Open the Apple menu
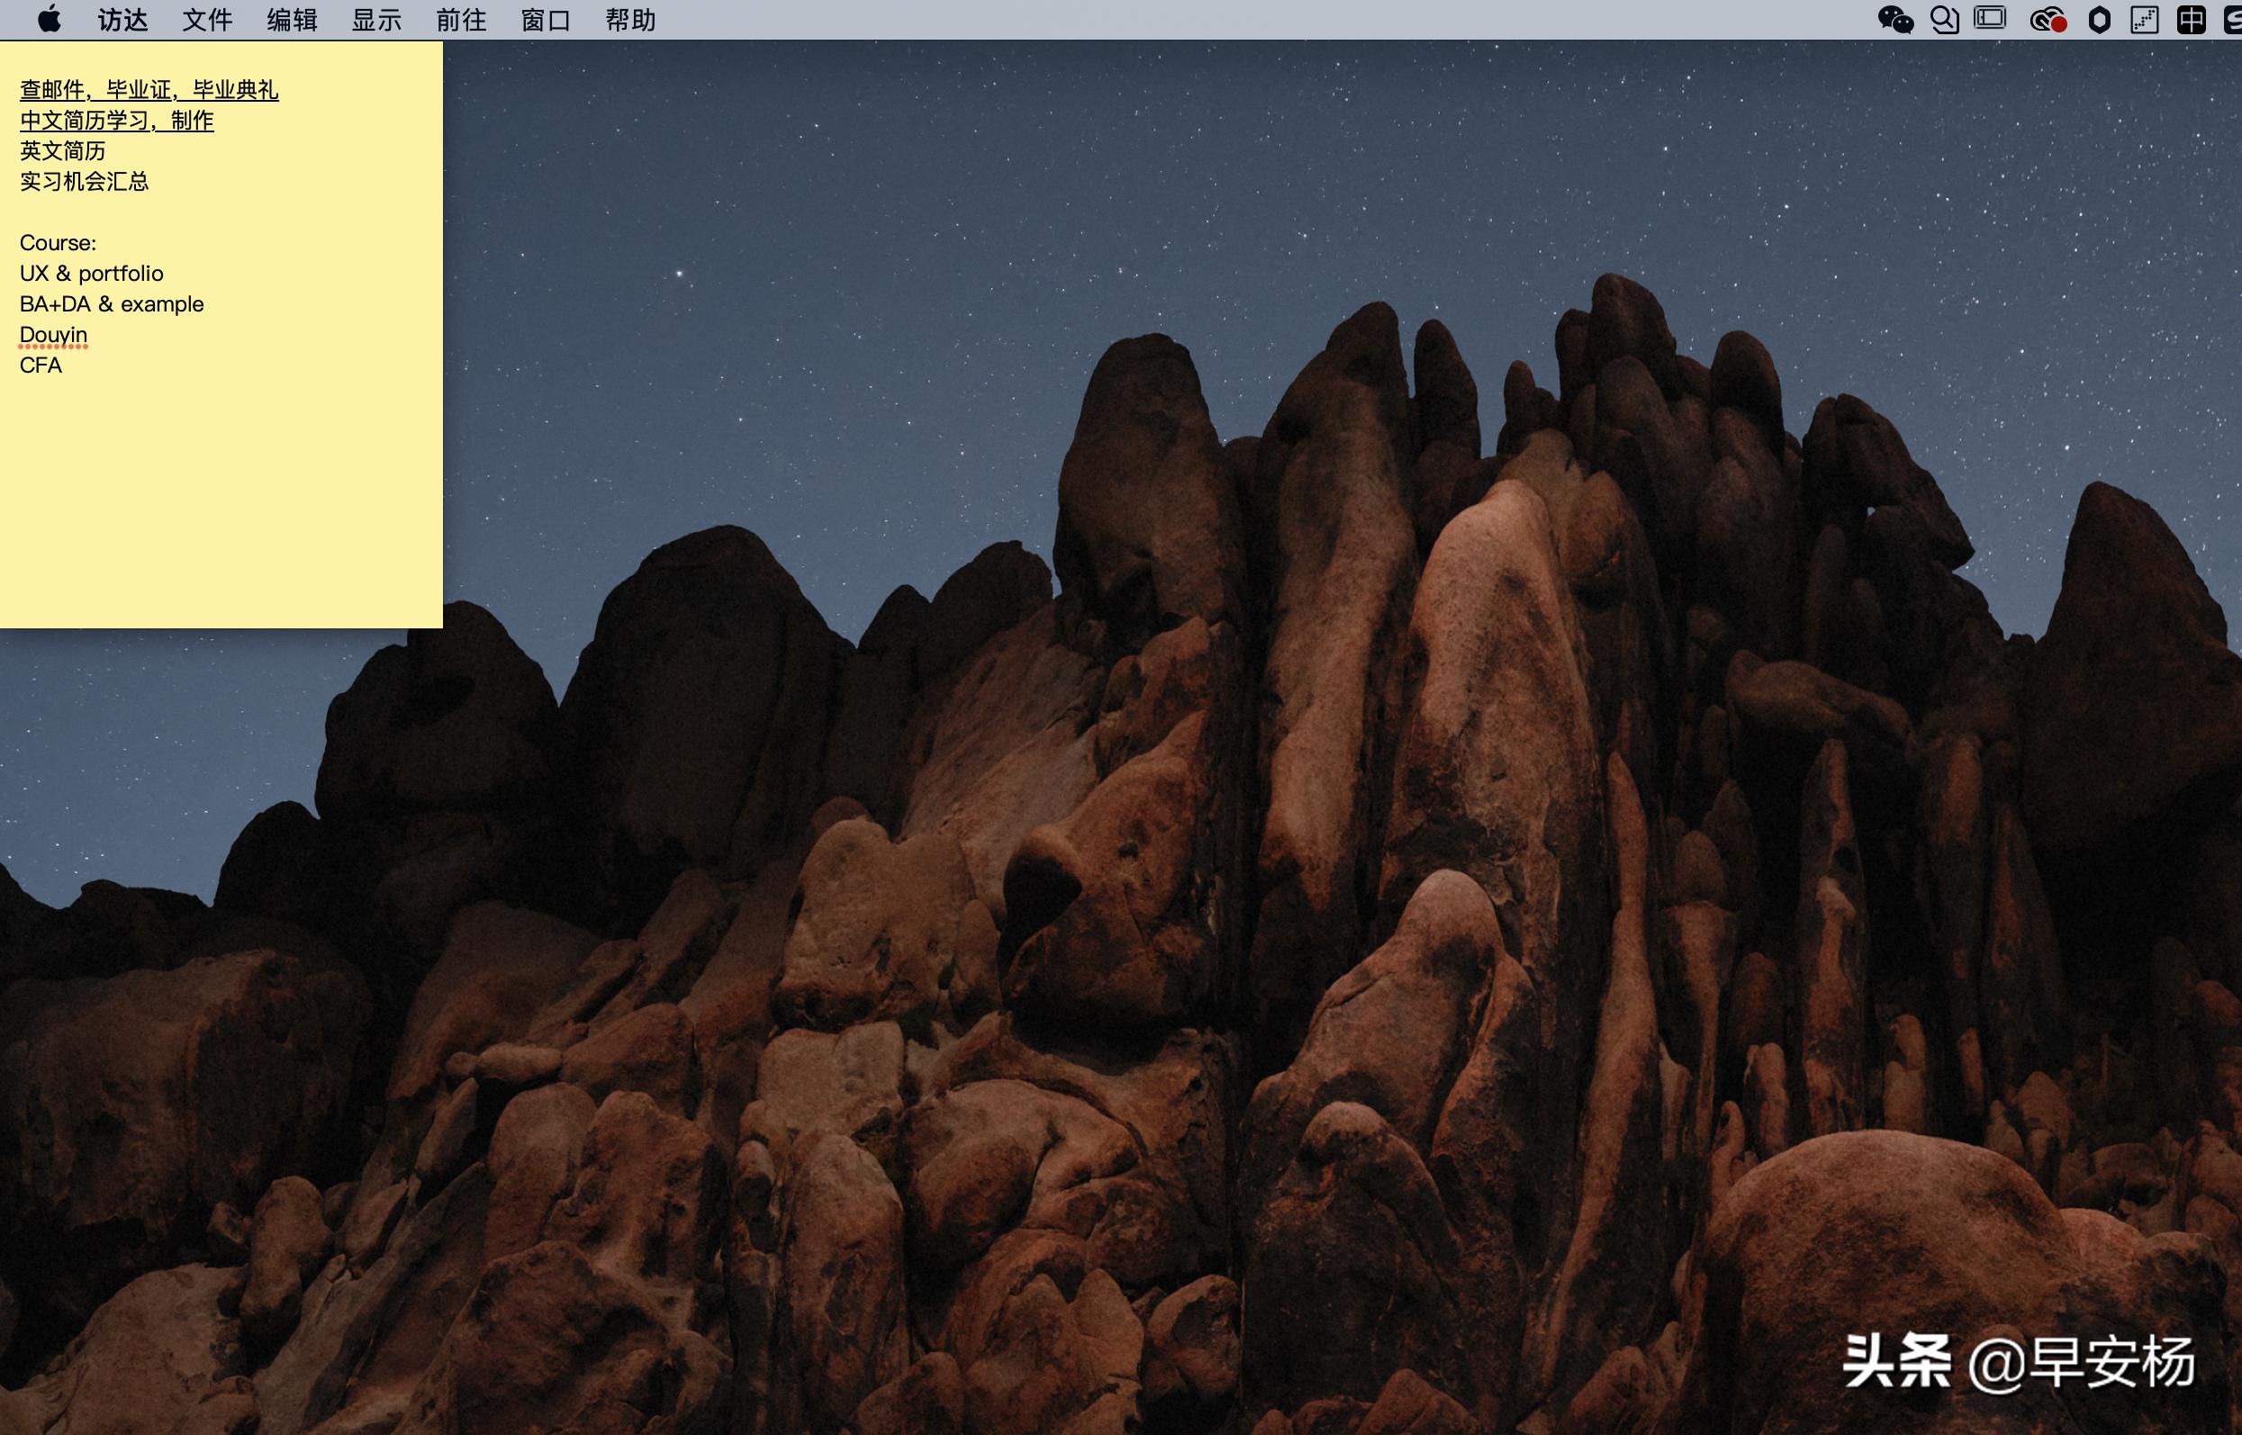Image resolution: width=2242 pixels, height=1435 pixels. pos(50,20)
